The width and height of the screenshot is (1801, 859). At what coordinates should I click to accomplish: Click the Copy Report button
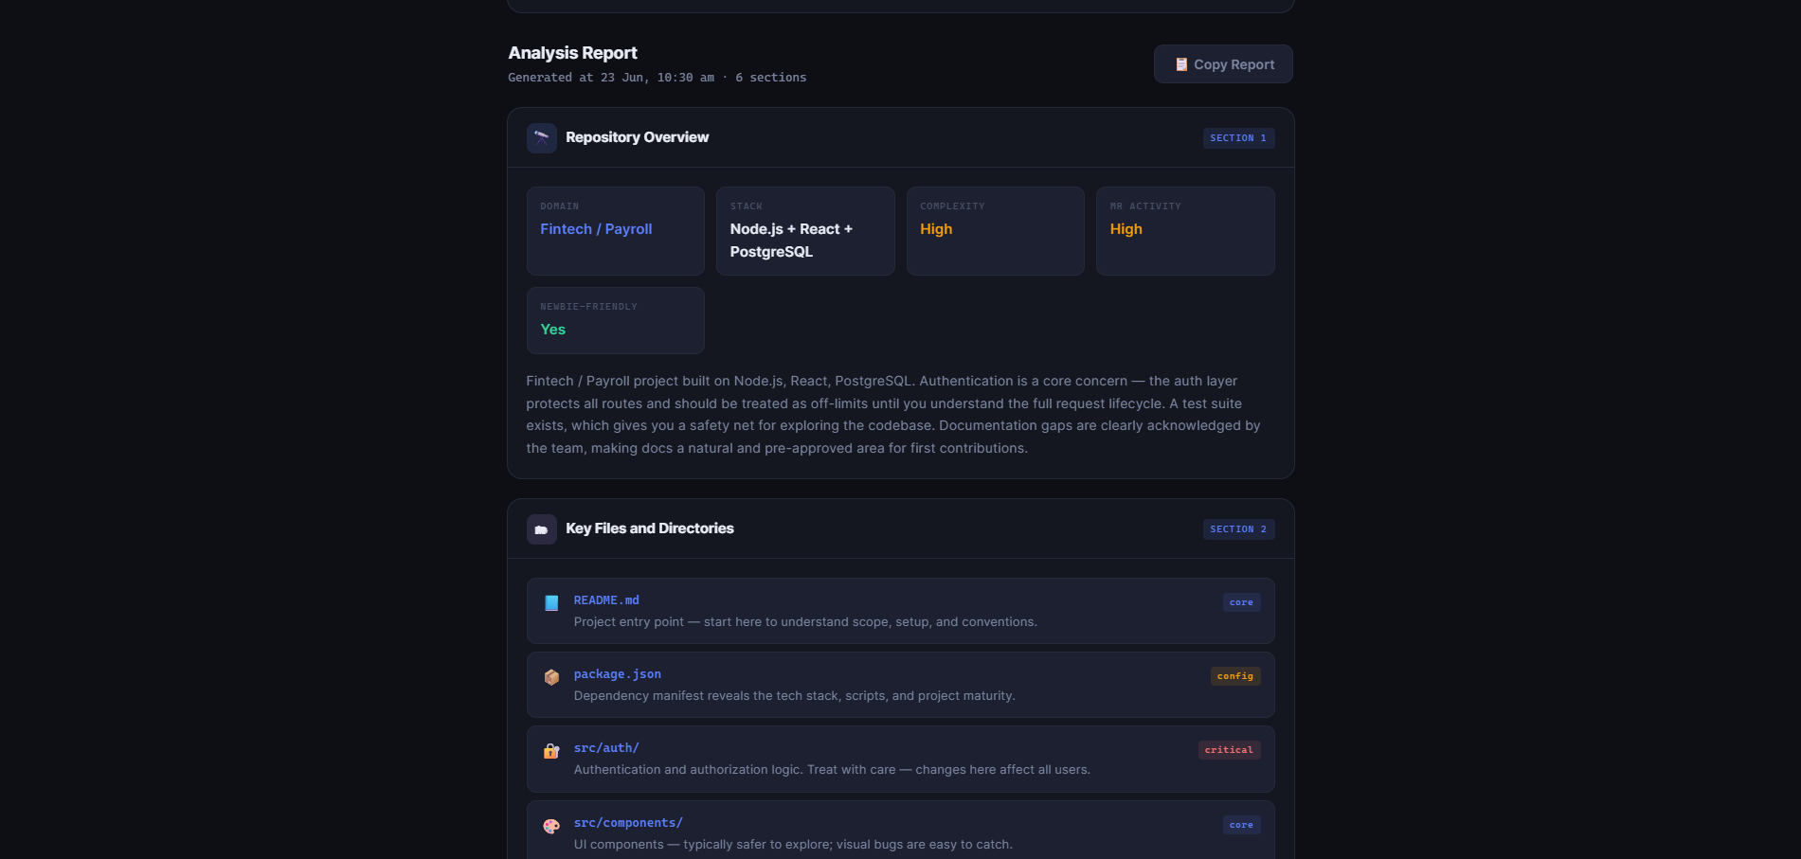[x=1223, y=64]
